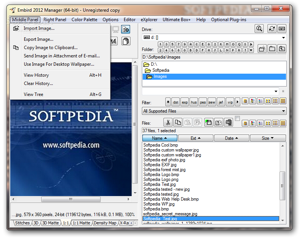Switch to the Density Map tab
This screenshot has height=238, width=300.
tap(105, 223)
